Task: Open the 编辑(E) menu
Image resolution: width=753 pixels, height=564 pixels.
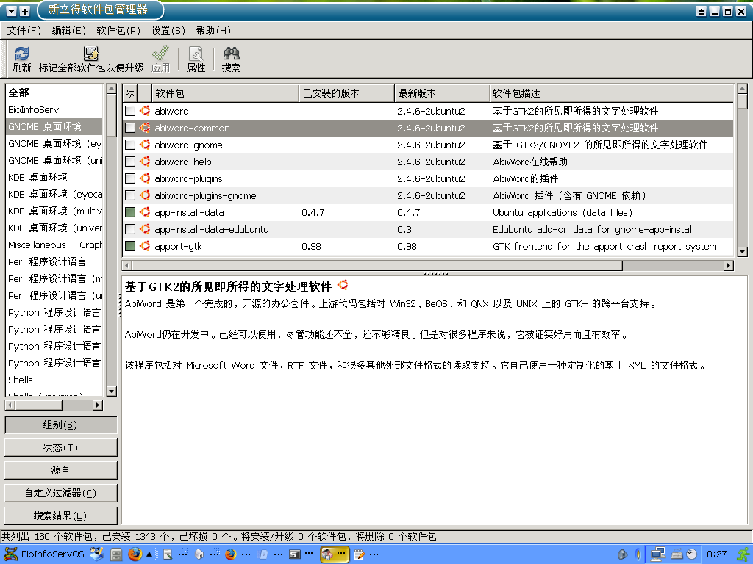Action: pyautogui.click(x=68, y=30)
